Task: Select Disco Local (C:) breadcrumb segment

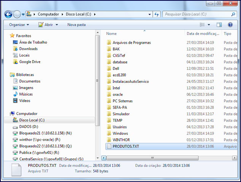Action: click(x=78, y=14)
